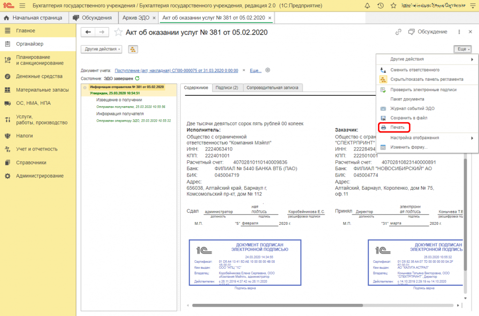Switch to the Подписи (2) tab

tap(227, 87)
